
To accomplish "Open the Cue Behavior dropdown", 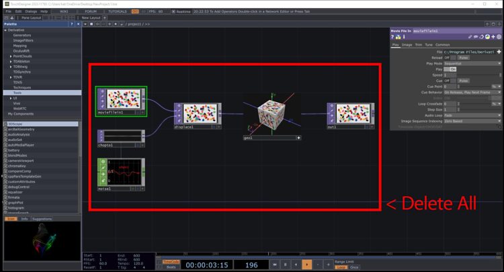I will pyautogui.click(x=472, y=92).
